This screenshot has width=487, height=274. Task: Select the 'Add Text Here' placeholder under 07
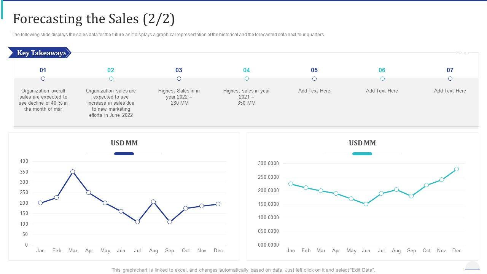450,91
